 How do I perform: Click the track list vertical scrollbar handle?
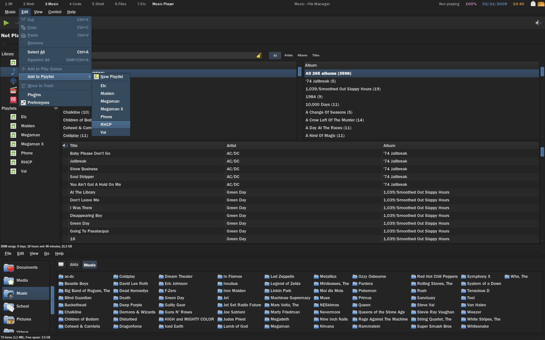point(542,152)
